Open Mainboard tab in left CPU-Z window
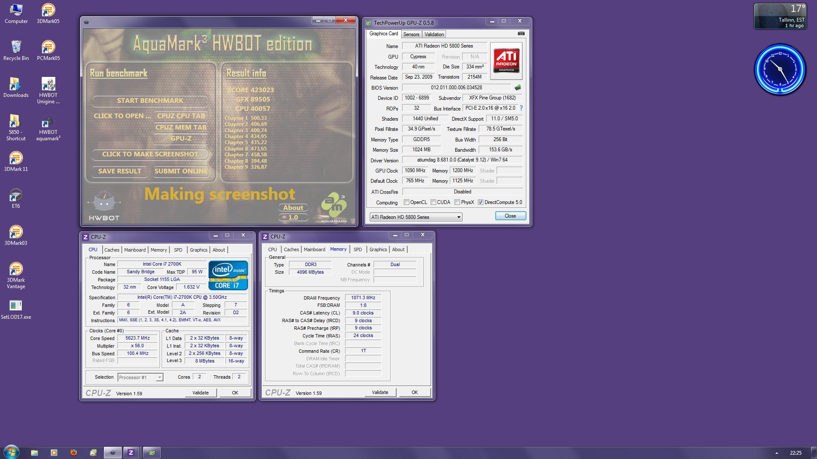Image resolution: width=817 pixels, height=459 pixels. pyautogui.click(x=135, y=250)
